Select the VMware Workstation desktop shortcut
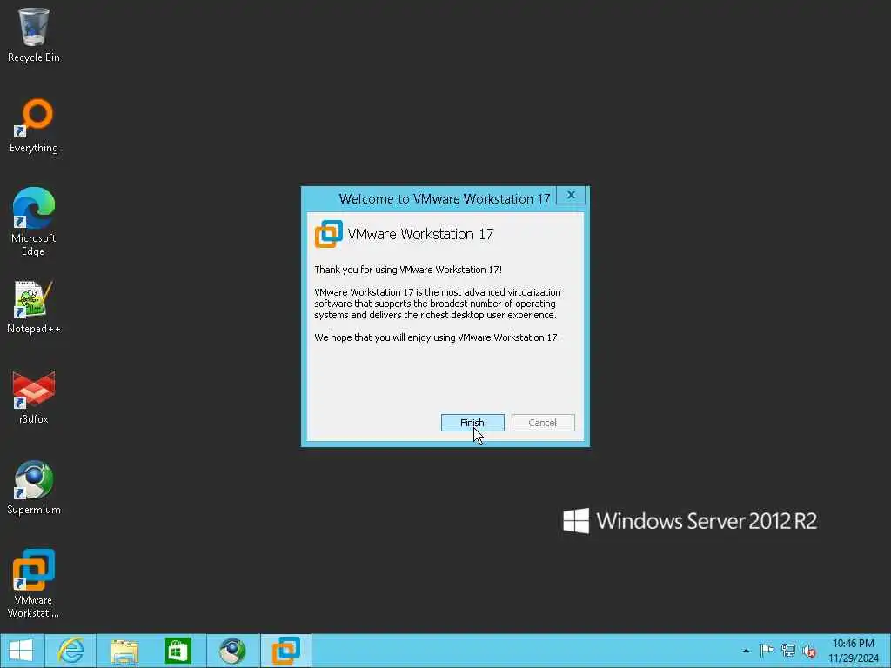The width and height of the screenshot is (891, 668). tap(34, 584)
